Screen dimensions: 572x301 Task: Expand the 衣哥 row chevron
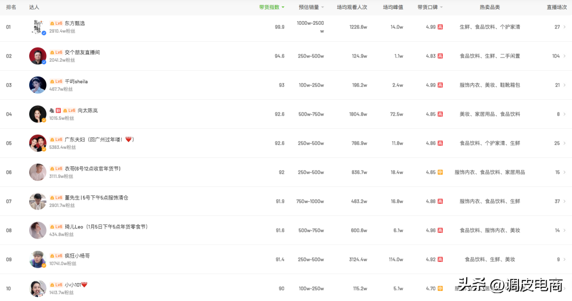click(x=565, y=172)
